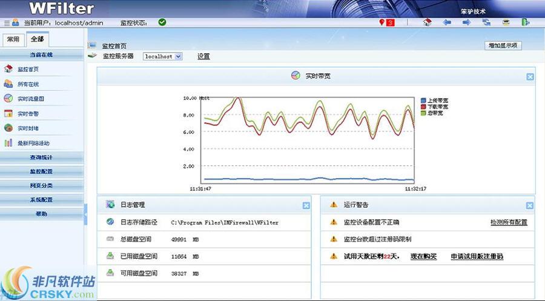Click the green monitoring status check icon
545x301 pixels.
coord(162,22)
